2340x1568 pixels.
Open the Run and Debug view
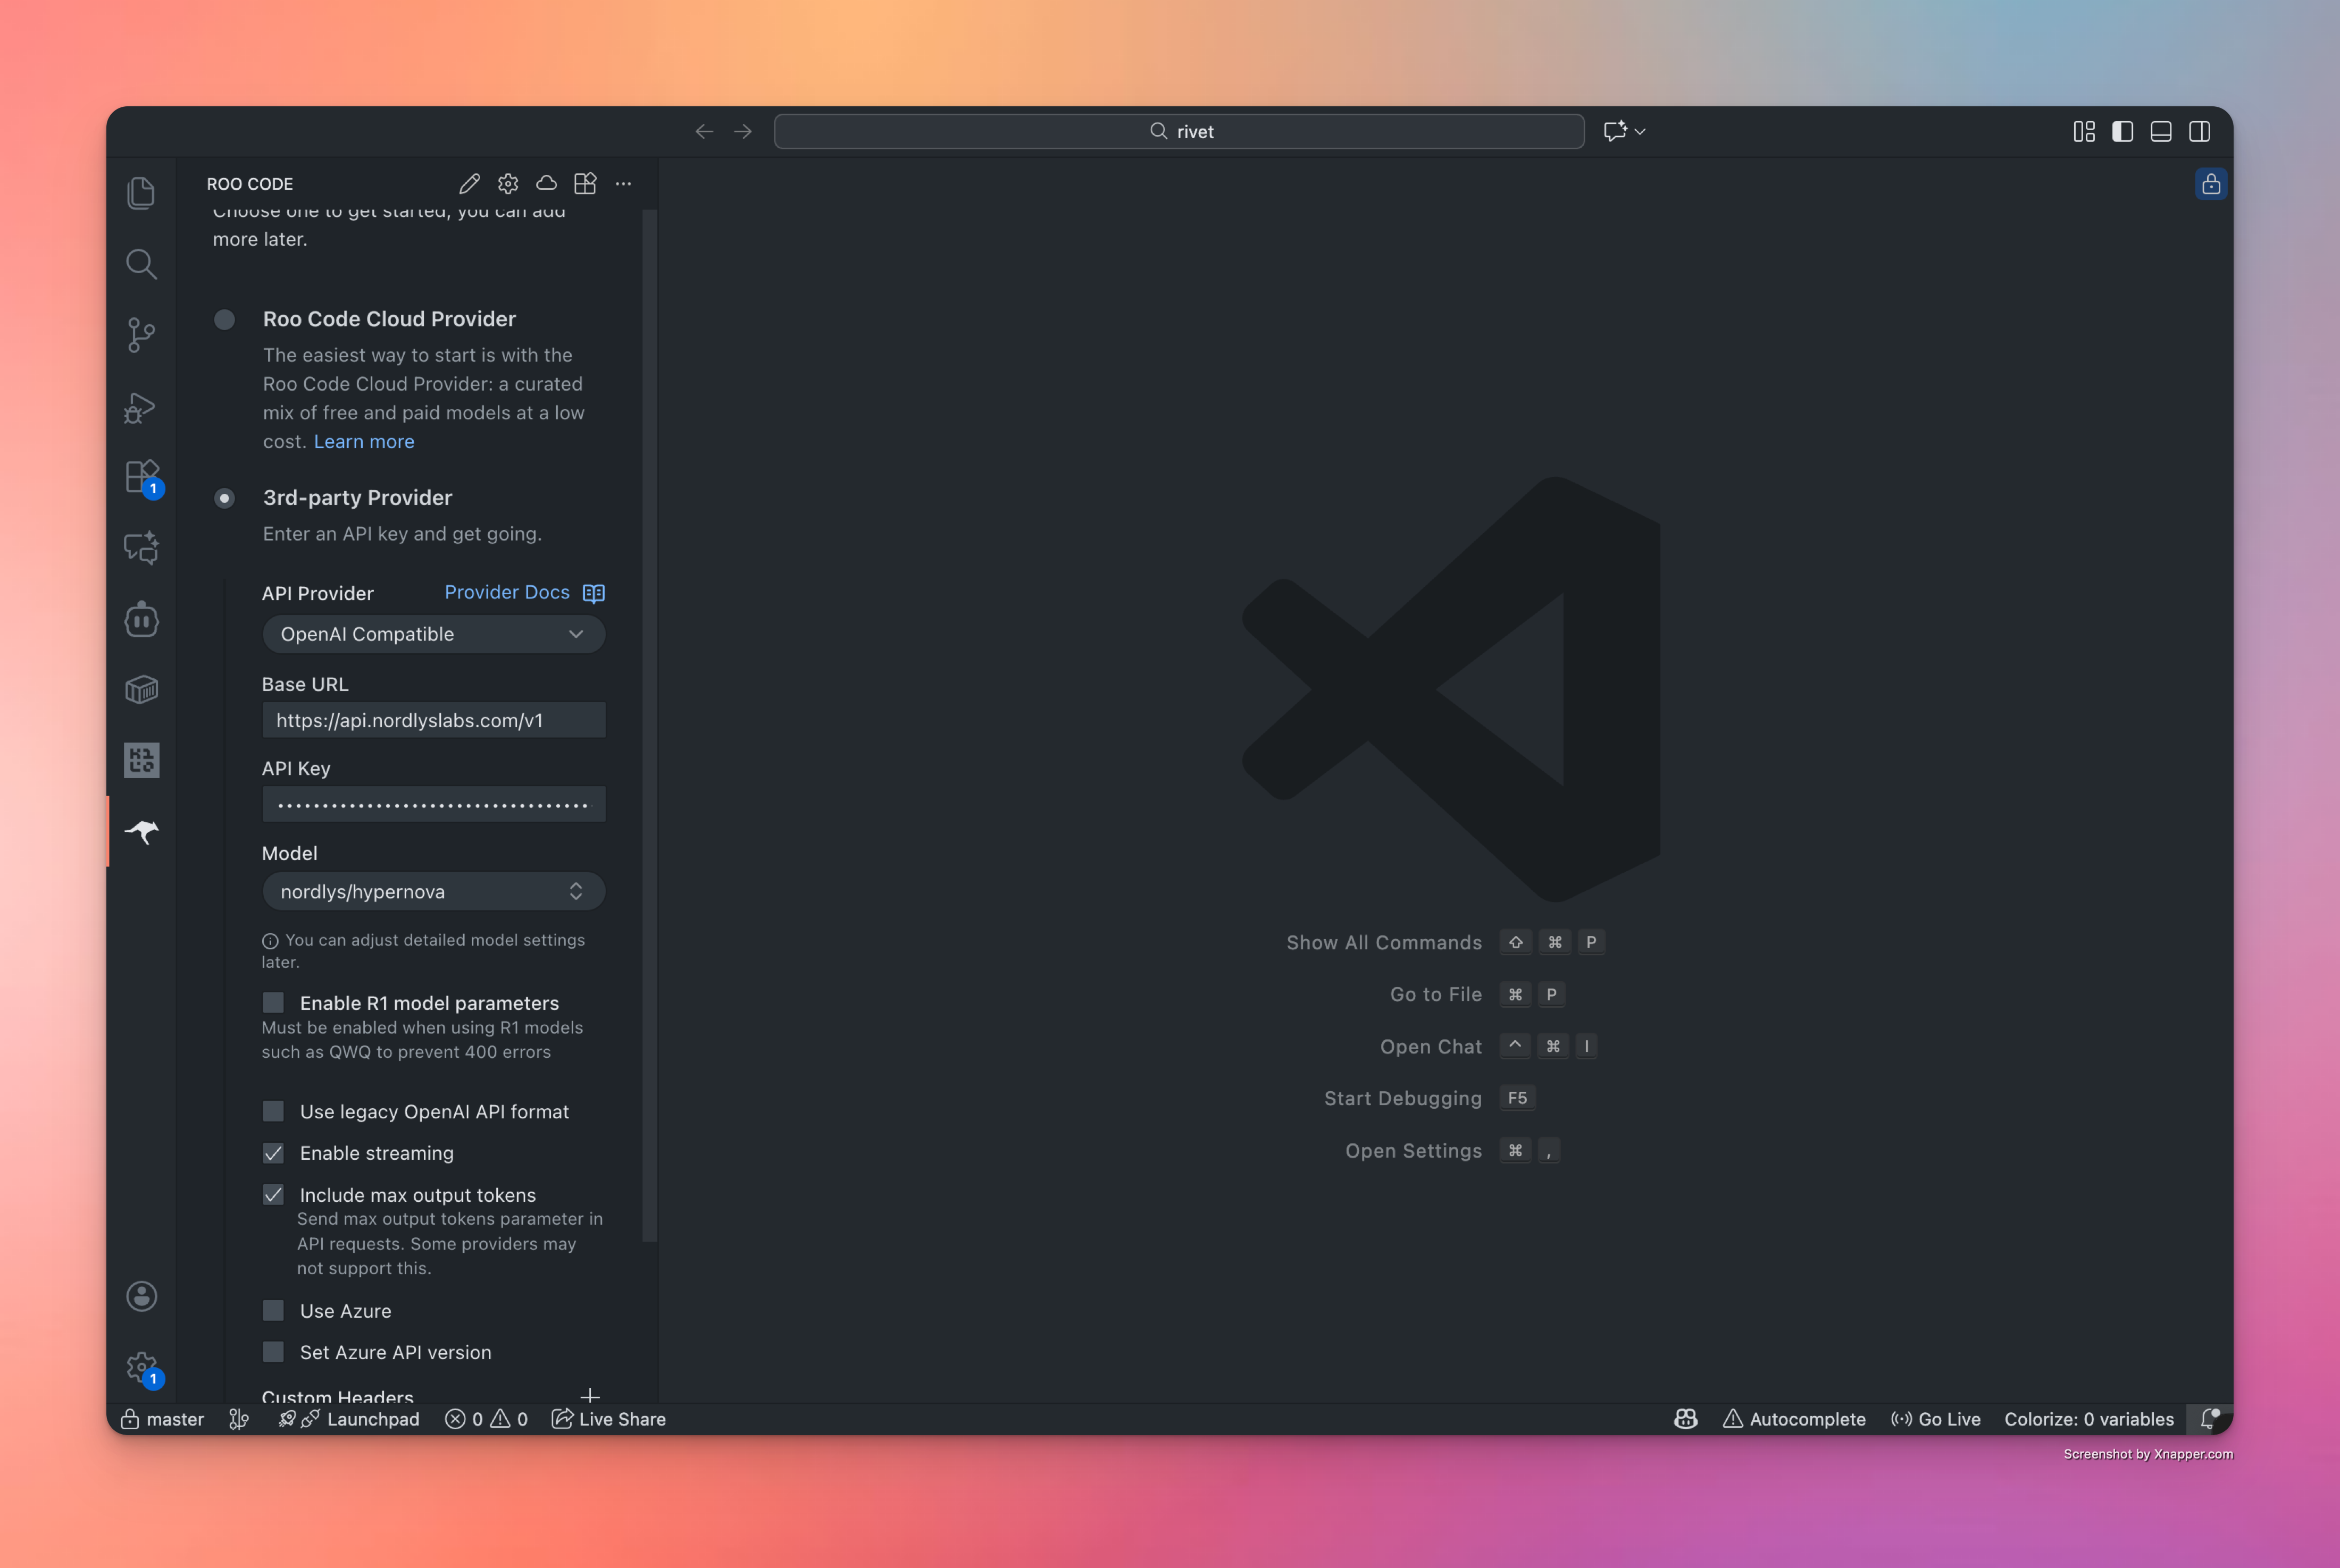tap(141, 406)
